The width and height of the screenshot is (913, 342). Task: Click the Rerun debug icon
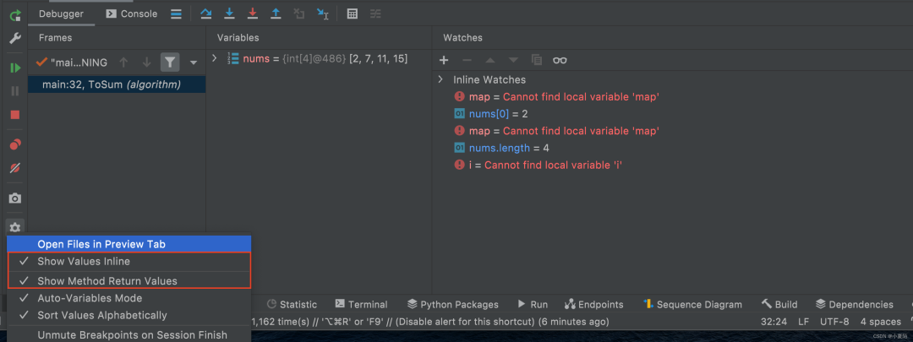pos(15,16)
